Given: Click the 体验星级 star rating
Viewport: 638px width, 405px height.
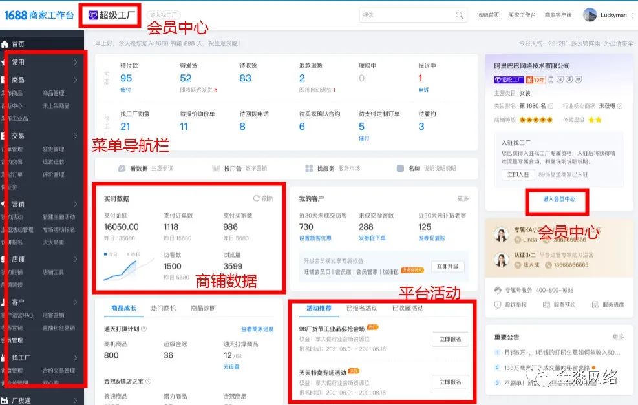Looking at the screenshot, I should click(595, 120).
